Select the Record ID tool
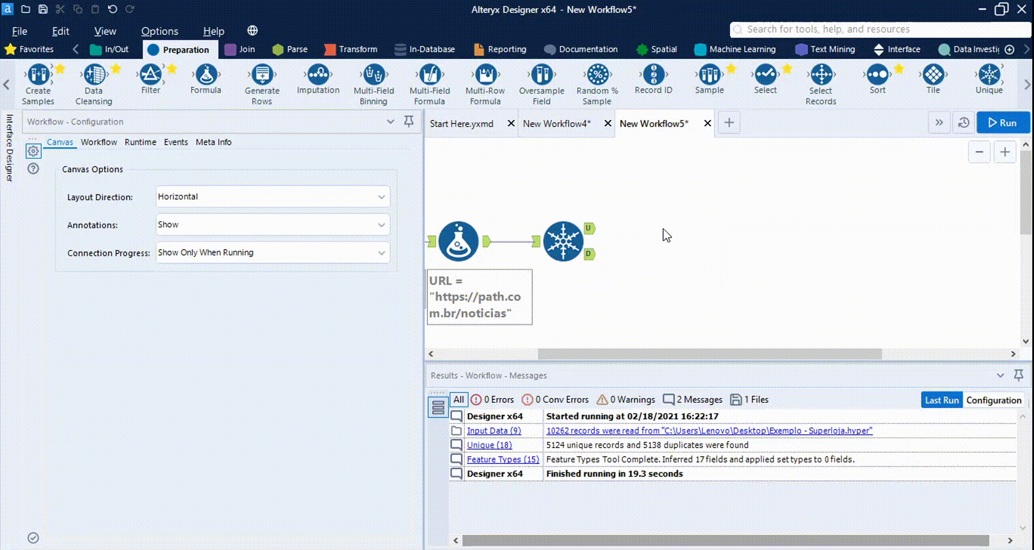 point(653,79)
